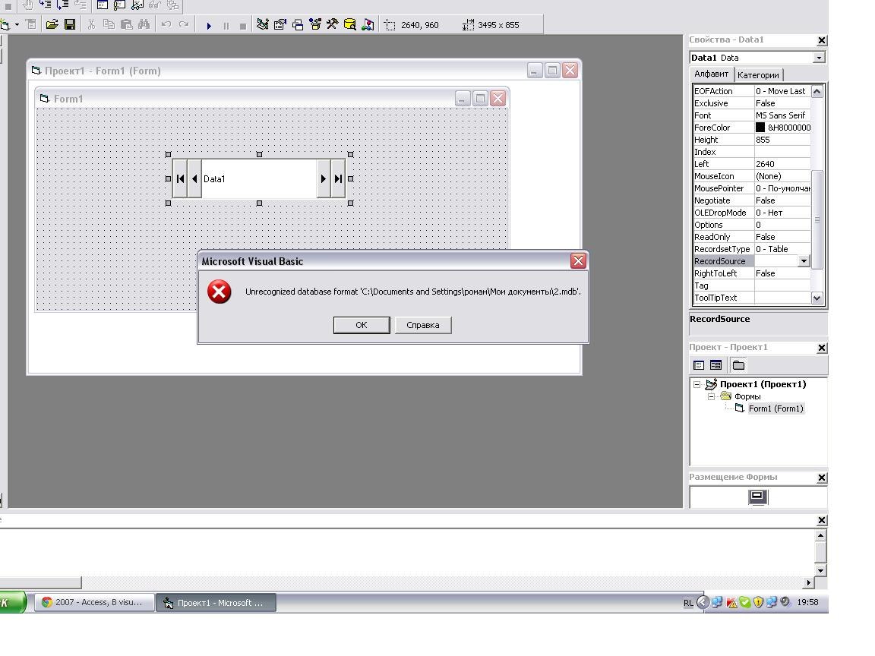Click Data1 move-previous record button
This screenshot has height=656, width=875.
click(194, 178)
